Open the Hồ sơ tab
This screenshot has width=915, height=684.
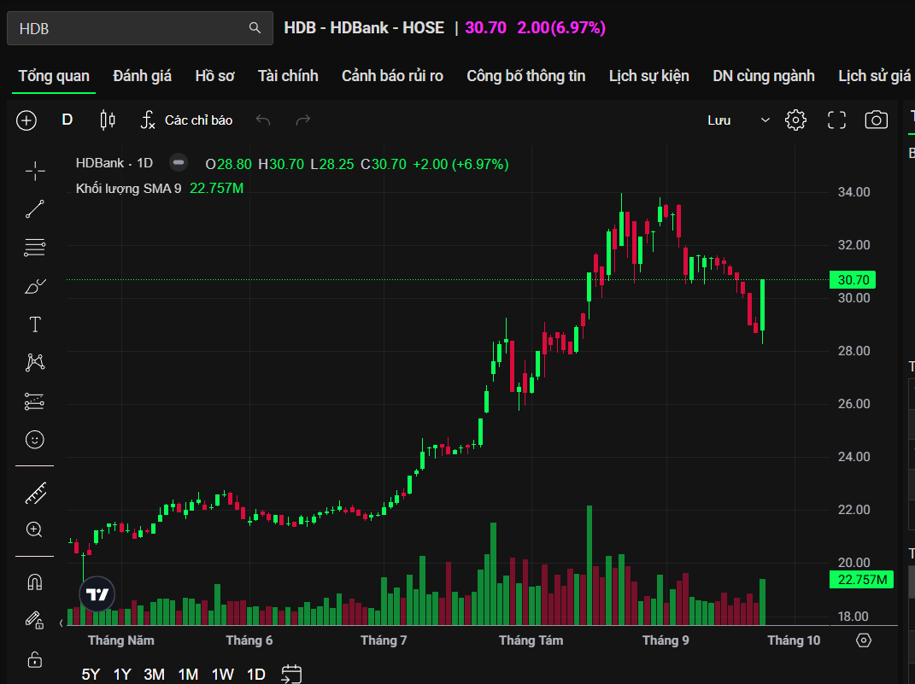[x=214, y=76]
